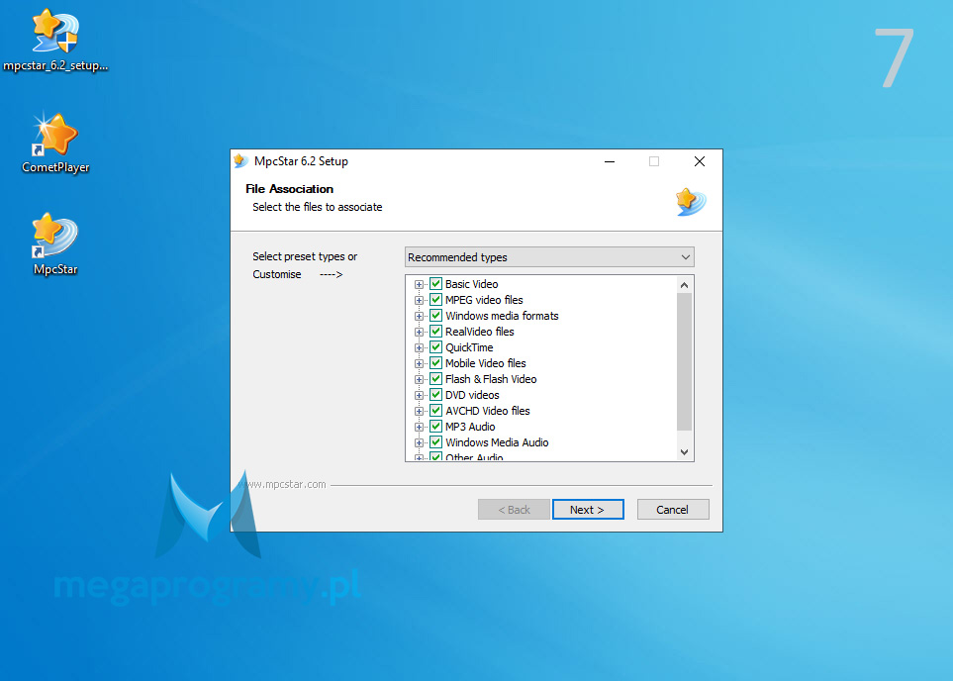Image resolution: width=953 pixels, height=681 pixels.
Task: Select the Windows Media Audio label
Action: (497, 442)
